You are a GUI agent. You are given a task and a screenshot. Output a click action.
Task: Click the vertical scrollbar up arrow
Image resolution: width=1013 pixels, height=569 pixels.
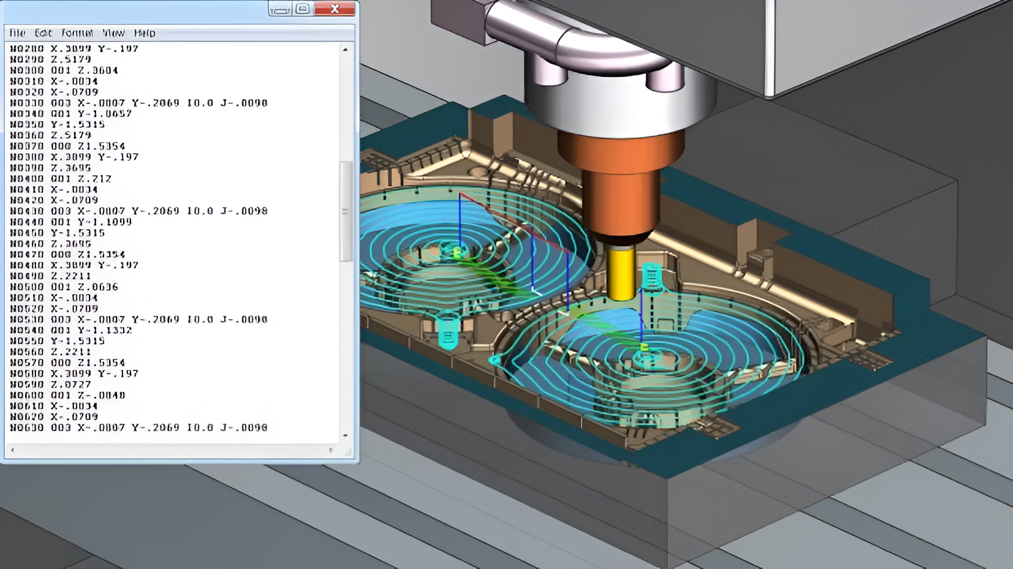click(345, 49)
